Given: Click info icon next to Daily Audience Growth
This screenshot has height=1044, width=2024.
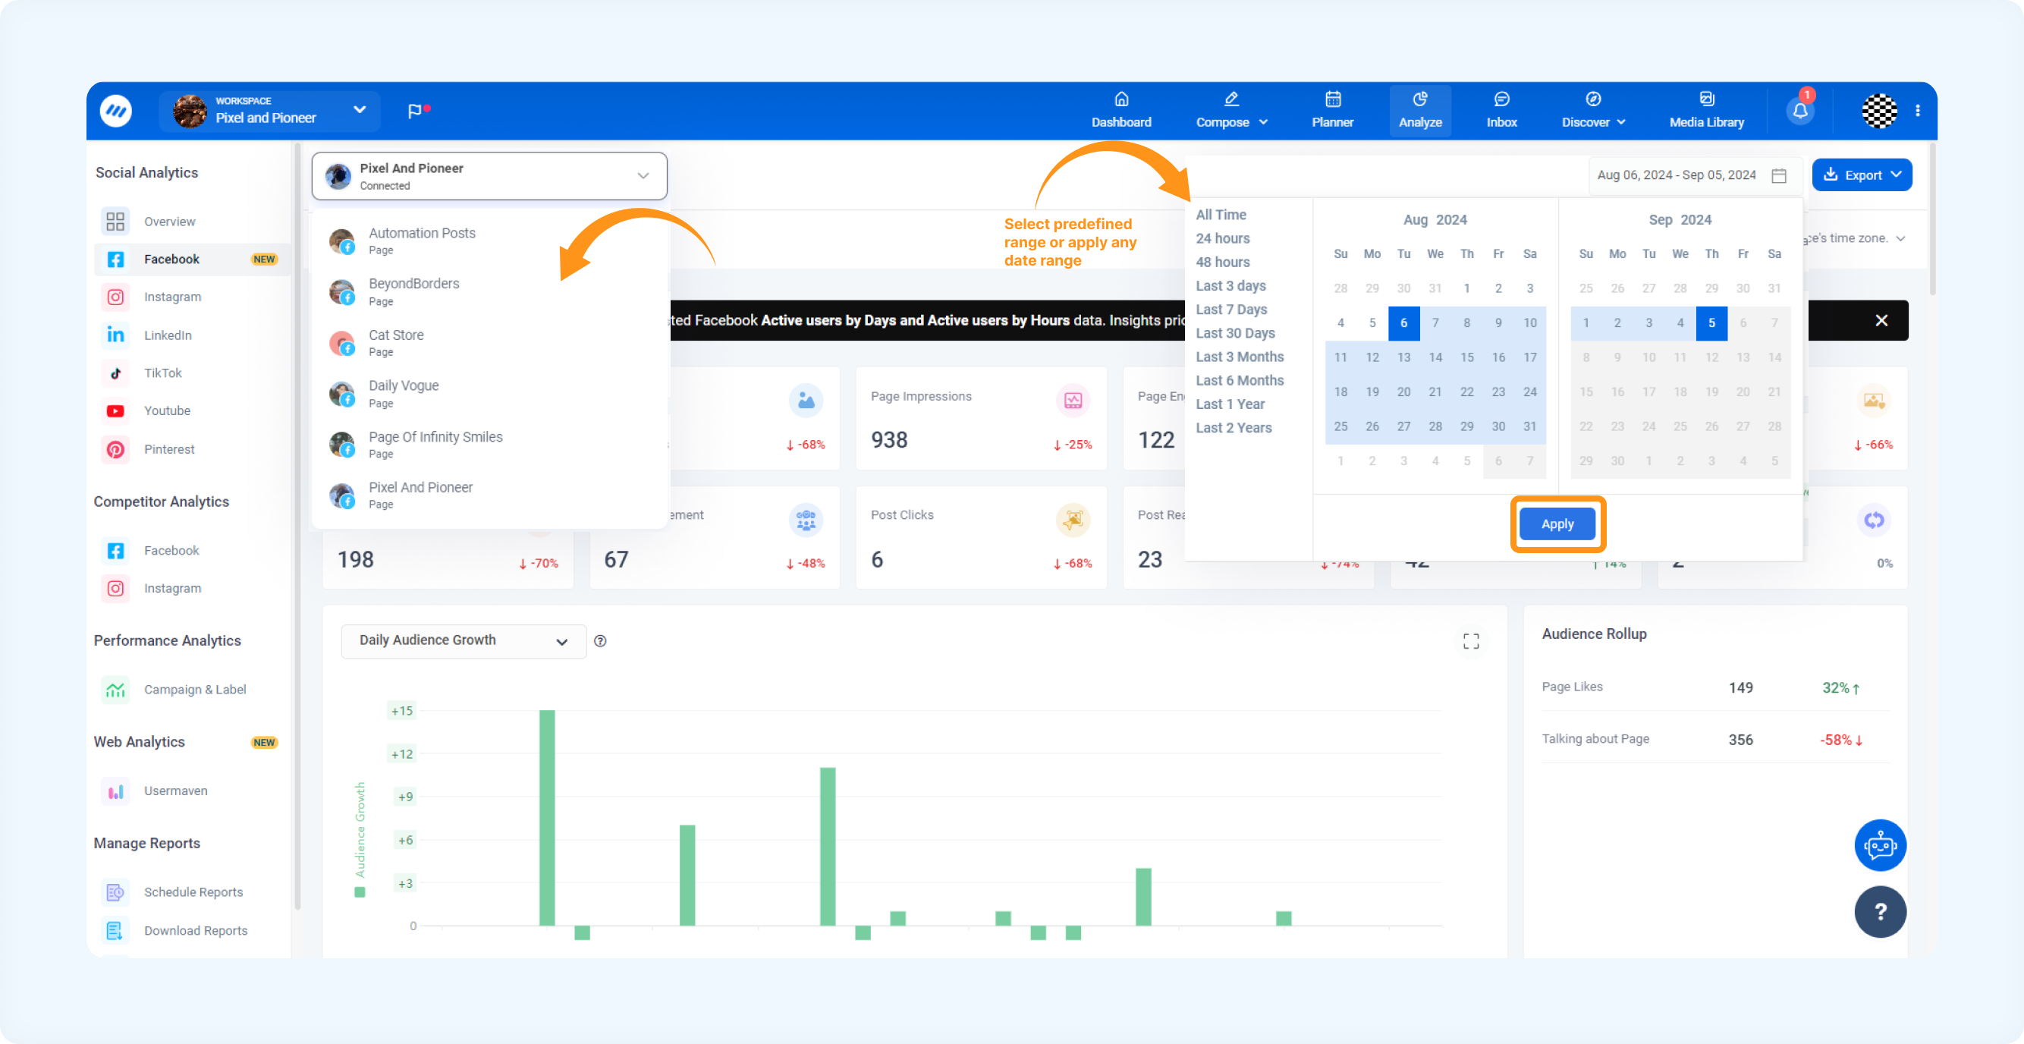Looking at the screenshot, I should 600,641.
